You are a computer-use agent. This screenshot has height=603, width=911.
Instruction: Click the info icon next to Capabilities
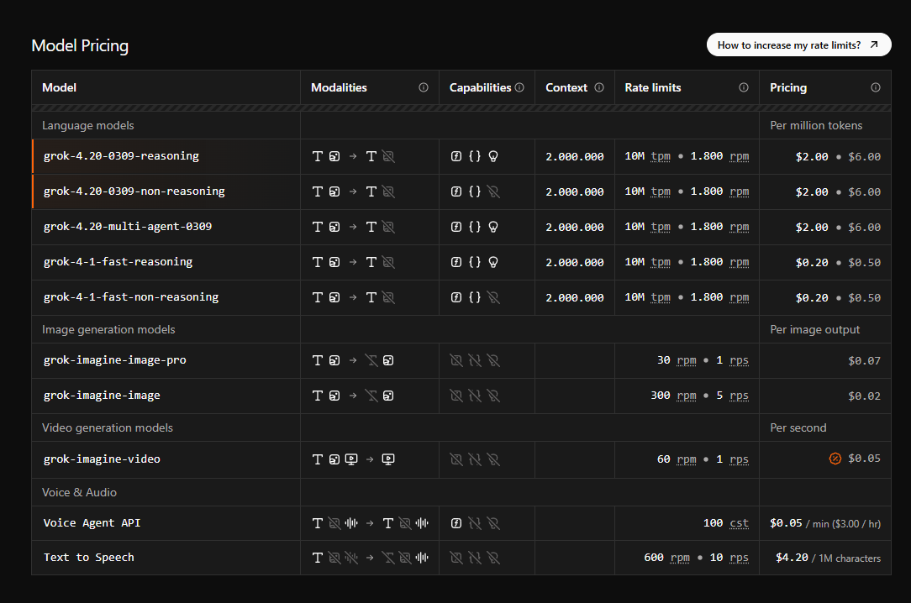coord(519,87)
